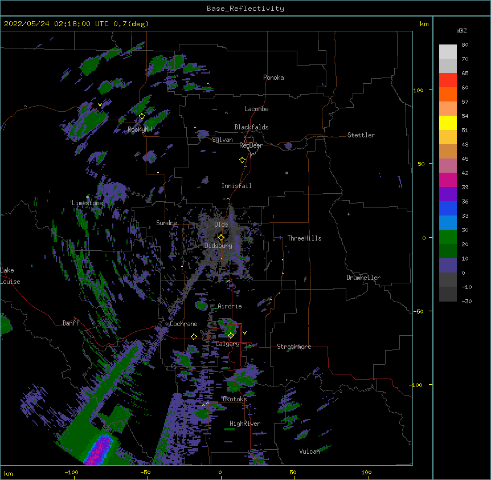
Task: Click the Airdrie city label
Action: (x=230, y=306)
